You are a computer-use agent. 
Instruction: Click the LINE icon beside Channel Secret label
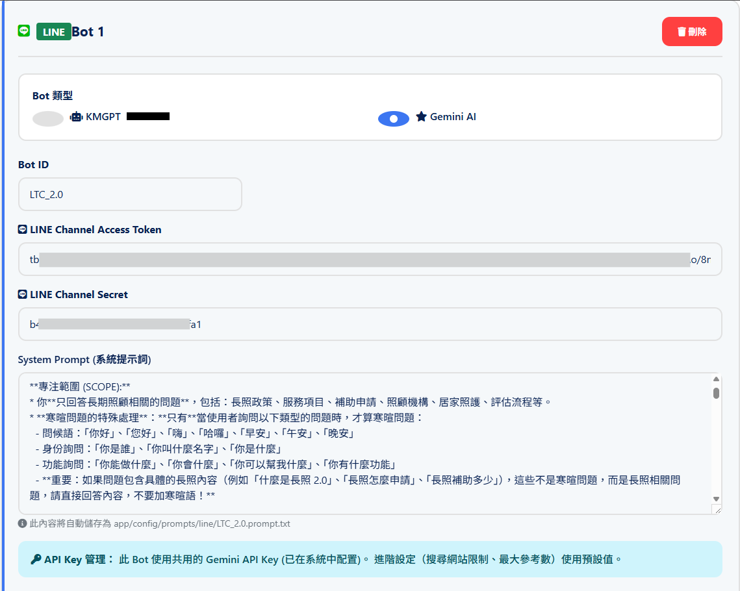(24, 294)
